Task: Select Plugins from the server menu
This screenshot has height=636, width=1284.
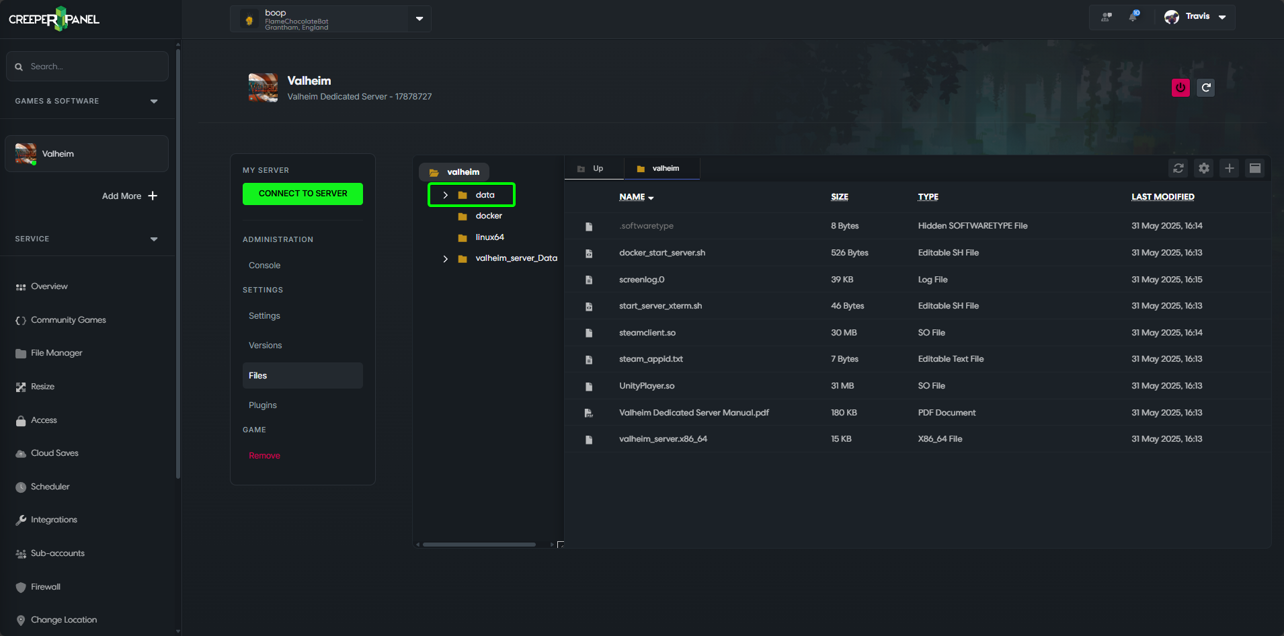Action: click(x=263, y=405)
